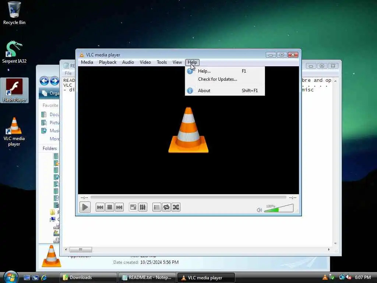Open the Explorer Organize dropdown
This screenshot has height=283, width=377.
(x=50, y=93)
